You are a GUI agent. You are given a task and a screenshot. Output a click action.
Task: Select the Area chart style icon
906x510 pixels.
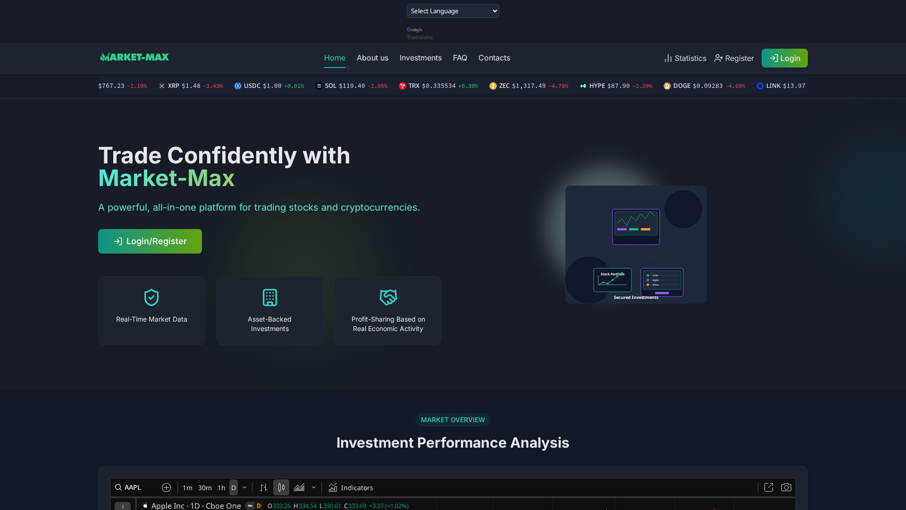[x=299, y=487]
